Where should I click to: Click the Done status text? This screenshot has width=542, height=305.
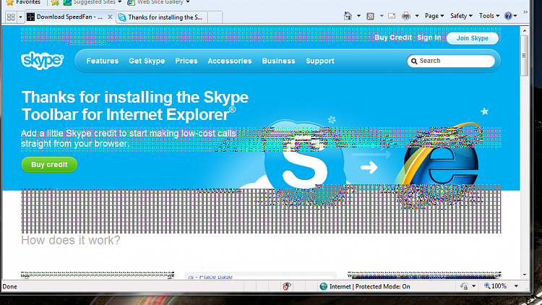(x=9, y=286)
